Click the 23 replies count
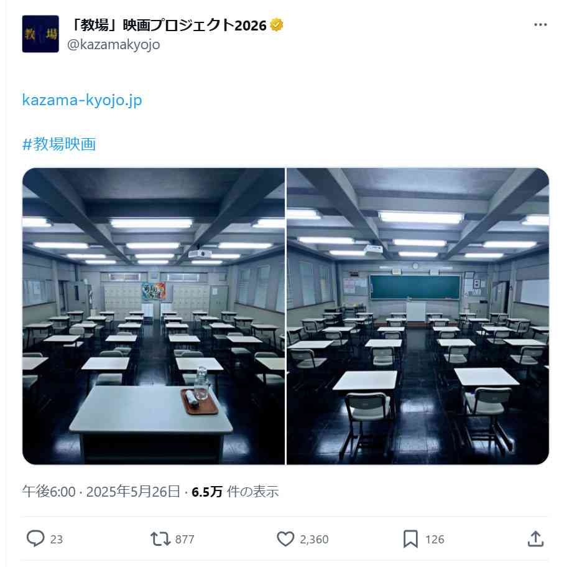Image resolution: width=564 pixels, height=567 pixels. click(57, 539)
